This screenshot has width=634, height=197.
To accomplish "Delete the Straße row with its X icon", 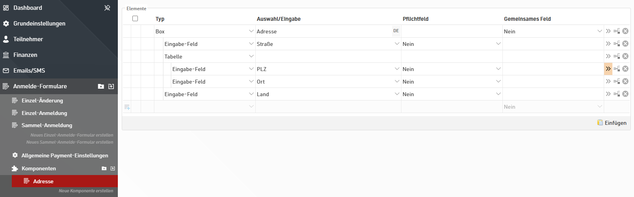I will click(625, 44).
